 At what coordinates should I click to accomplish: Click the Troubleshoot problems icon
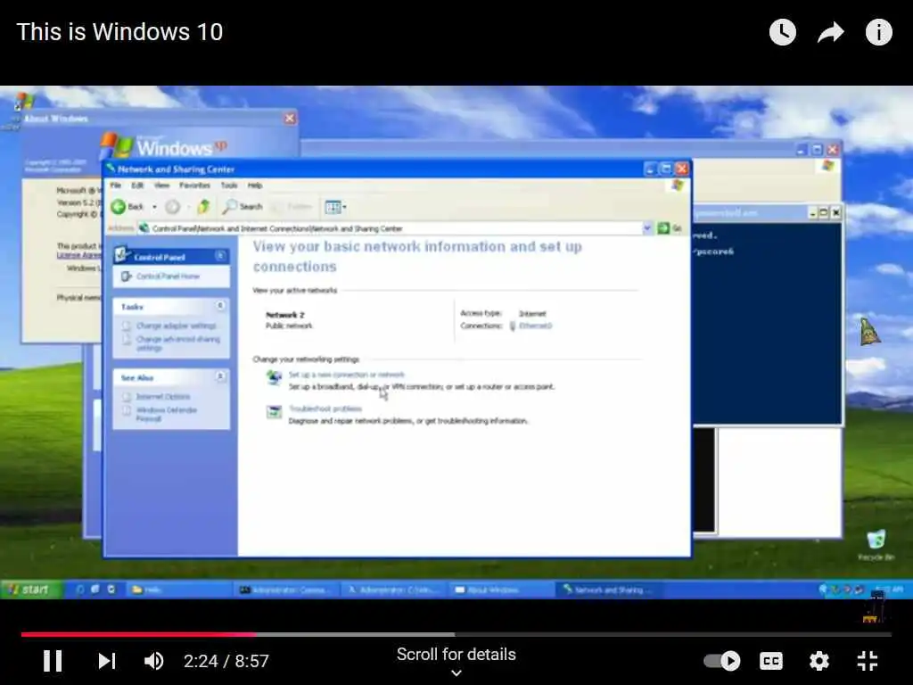tap(274, 412)
